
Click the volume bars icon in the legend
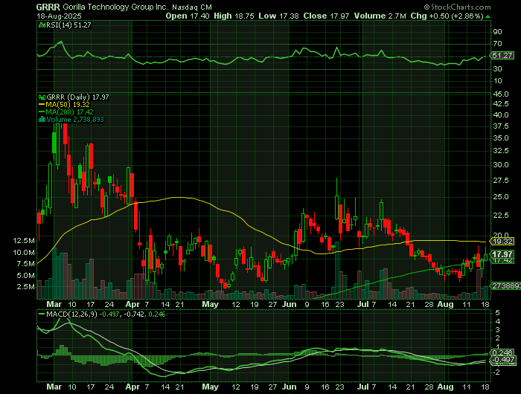click(x=42, y=120)
